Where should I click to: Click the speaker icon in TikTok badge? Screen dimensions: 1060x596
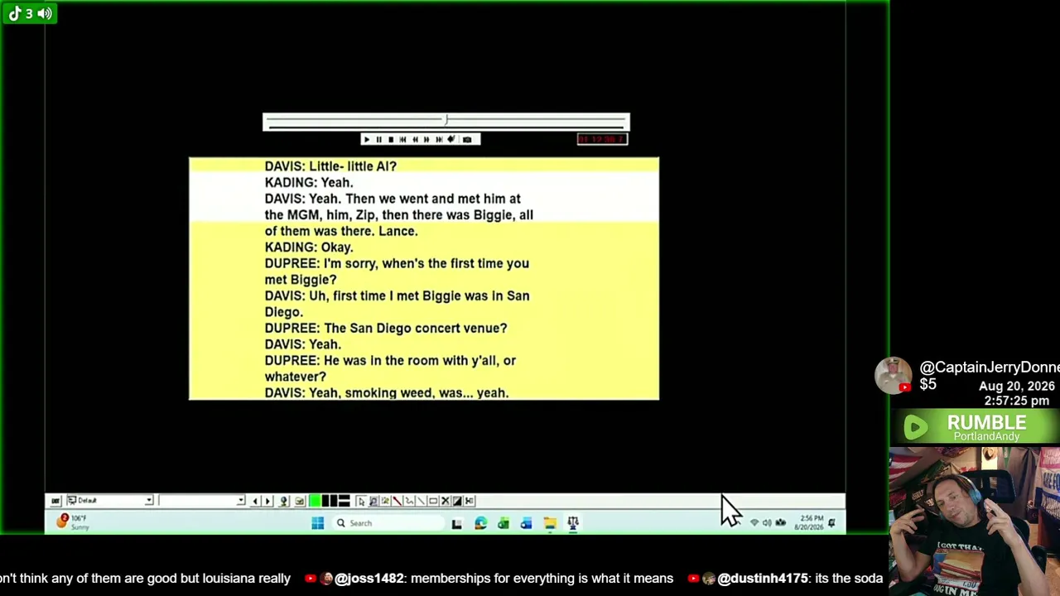(x=45, y=13)
